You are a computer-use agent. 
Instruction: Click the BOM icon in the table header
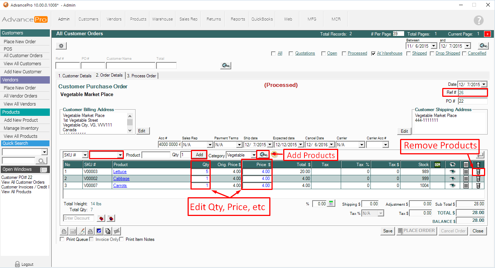click(x=437, y=165)
